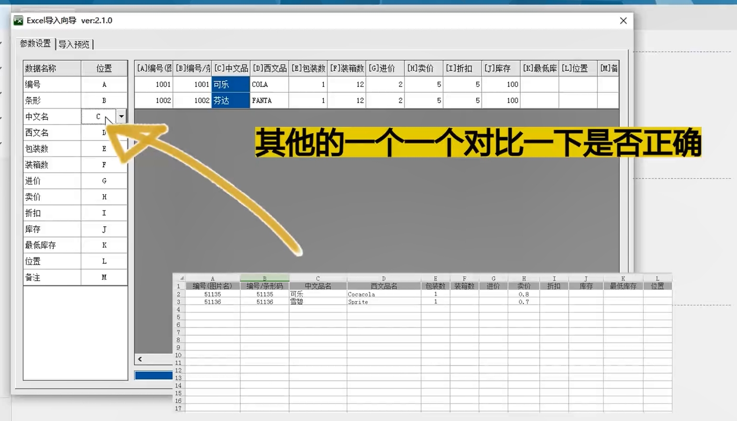Select the 备注 data name row
This screenshot has width=737, height=421.
click(52, 278)
